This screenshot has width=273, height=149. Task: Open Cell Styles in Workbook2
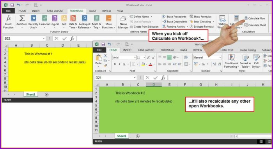tap(256, 61)
